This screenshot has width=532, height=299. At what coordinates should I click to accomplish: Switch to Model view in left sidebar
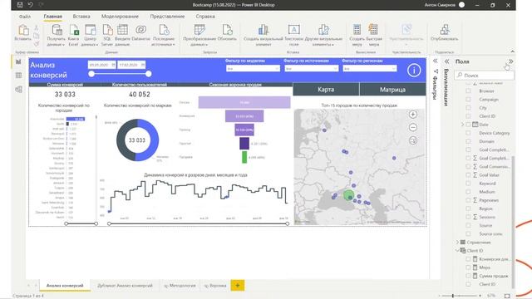coord(18,90)
